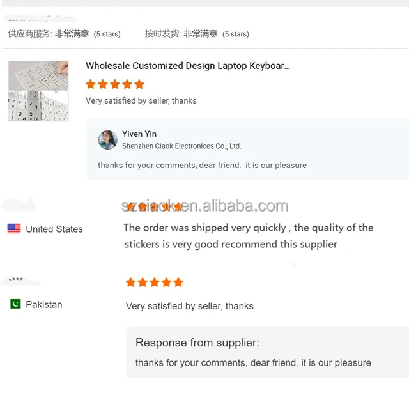Viewport: 409px width, 409px height.
Task: Click the keyboard sticker product thumbnail
Action: (38, 91)
